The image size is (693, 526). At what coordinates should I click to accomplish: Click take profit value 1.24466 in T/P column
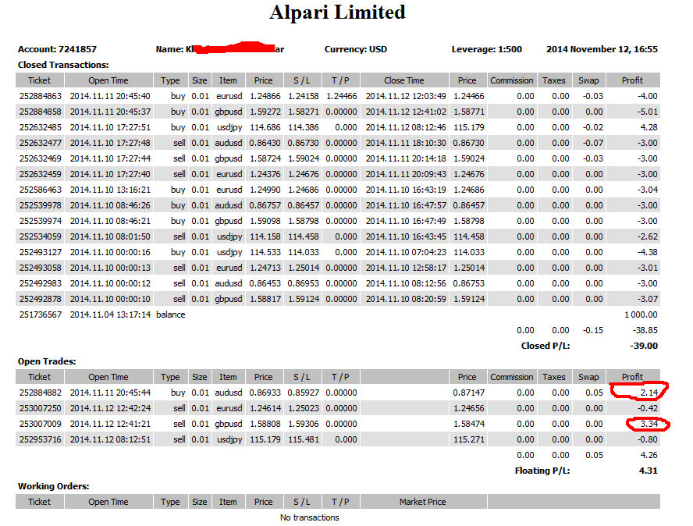click(x=341, y=96)
